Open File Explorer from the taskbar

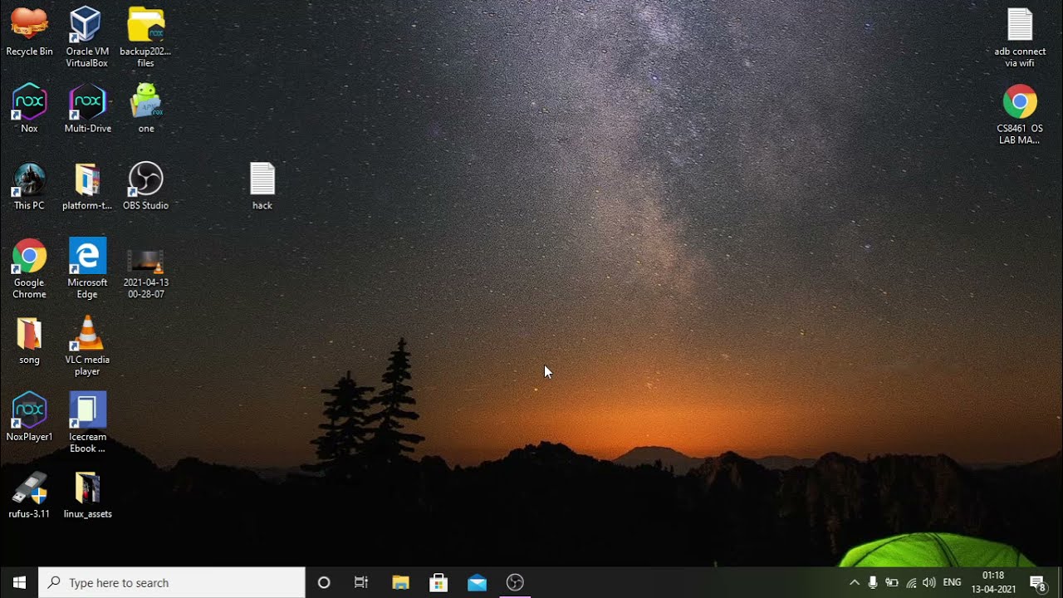(x=400, y=582)
